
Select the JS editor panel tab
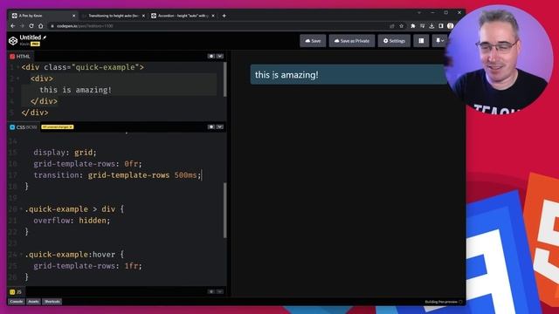click(16, 292)
